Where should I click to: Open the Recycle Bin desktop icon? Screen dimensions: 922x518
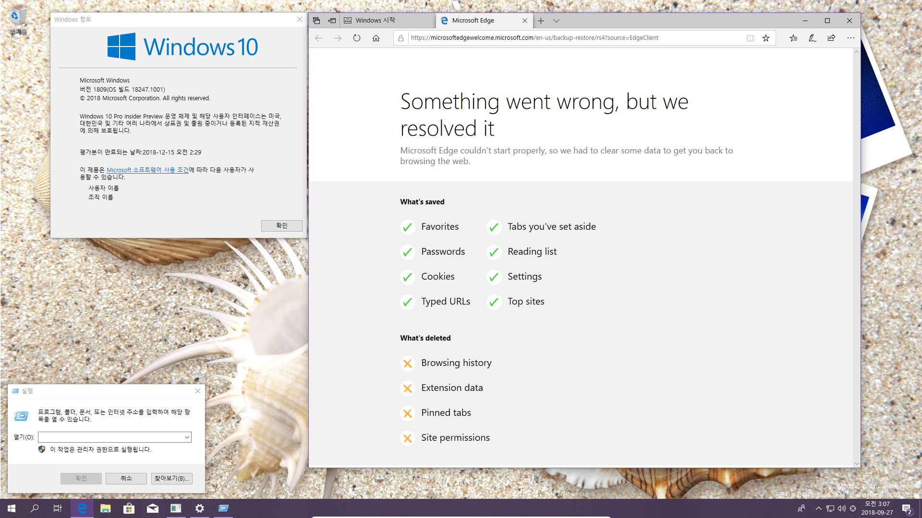click(17, 20)
